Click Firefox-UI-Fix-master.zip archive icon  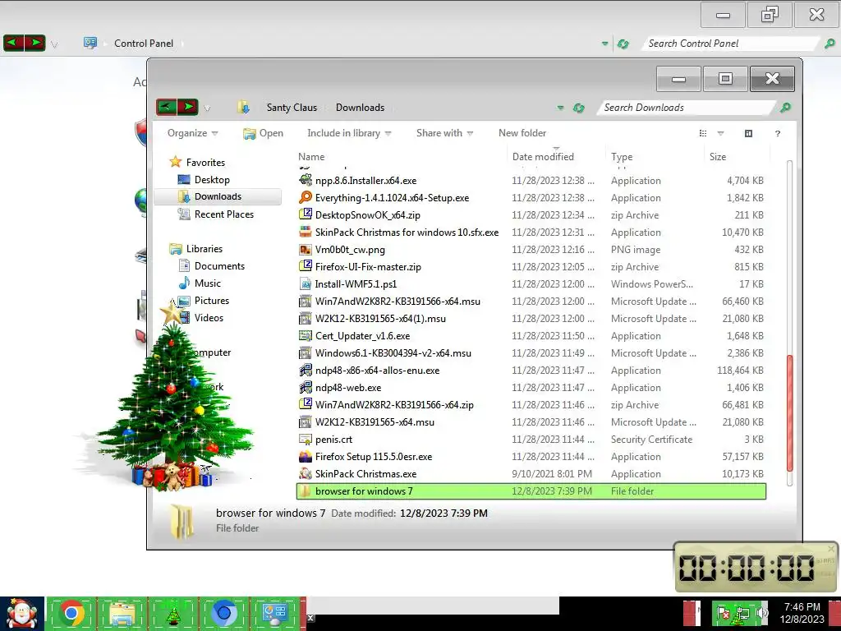306,267
